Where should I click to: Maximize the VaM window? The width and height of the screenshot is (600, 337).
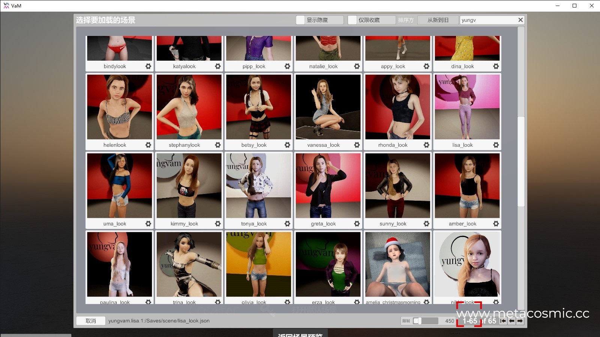pyautogui.click(x=574, y=6)
